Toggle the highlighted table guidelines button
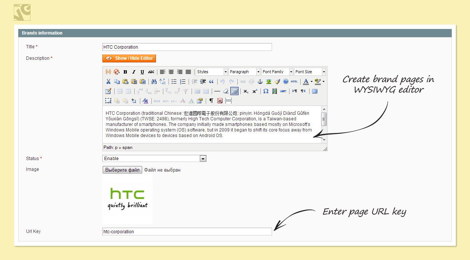The image size is (470, 260). coord(234,91)
